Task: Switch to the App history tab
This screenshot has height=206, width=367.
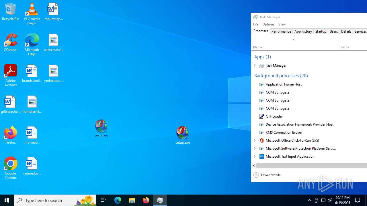Action: [x=303, y=31]
